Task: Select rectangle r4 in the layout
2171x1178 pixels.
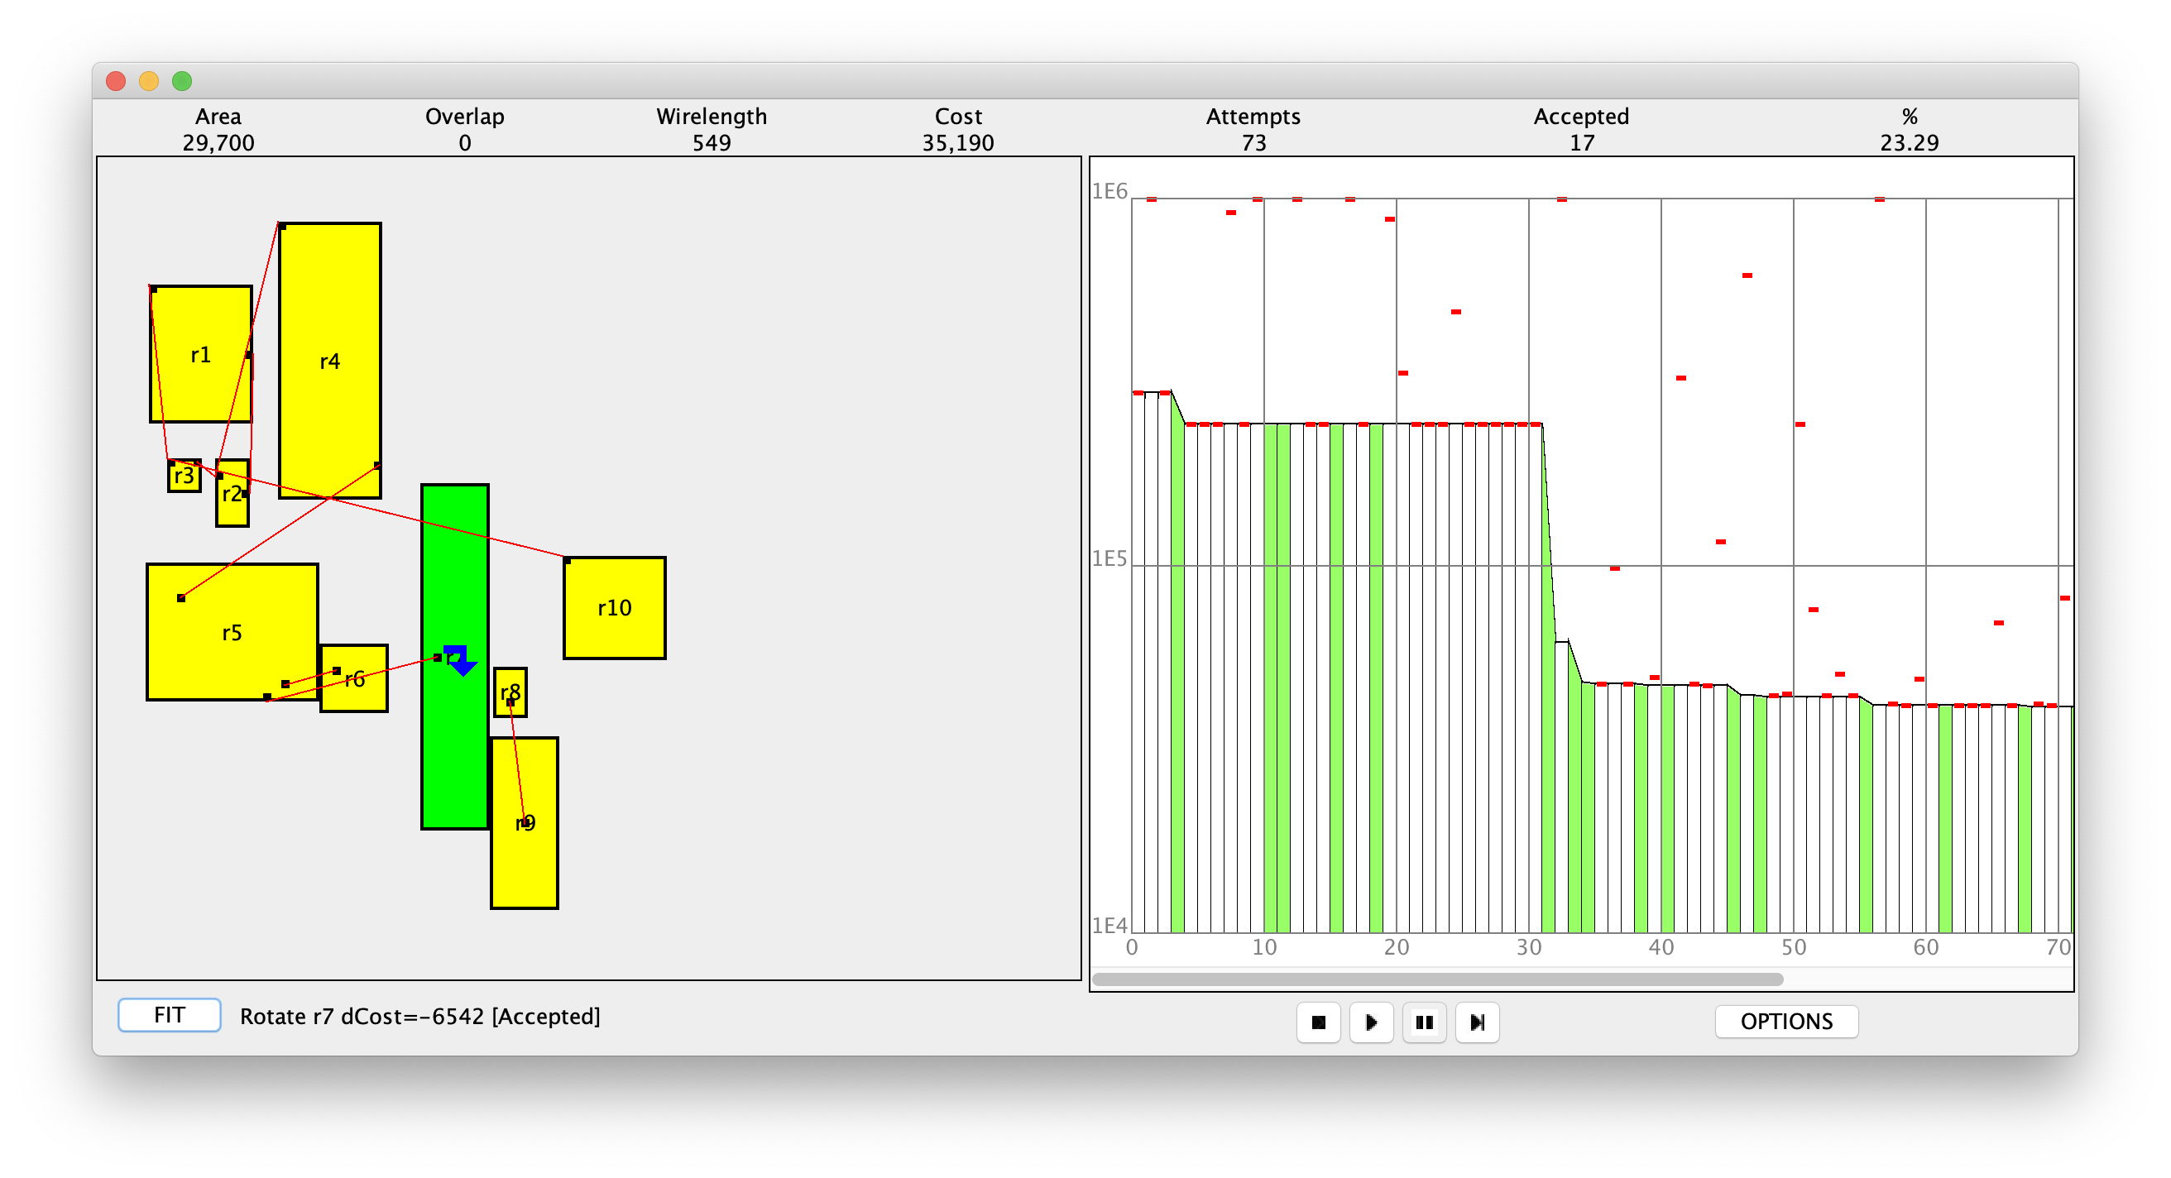Action: click(329, 361)
